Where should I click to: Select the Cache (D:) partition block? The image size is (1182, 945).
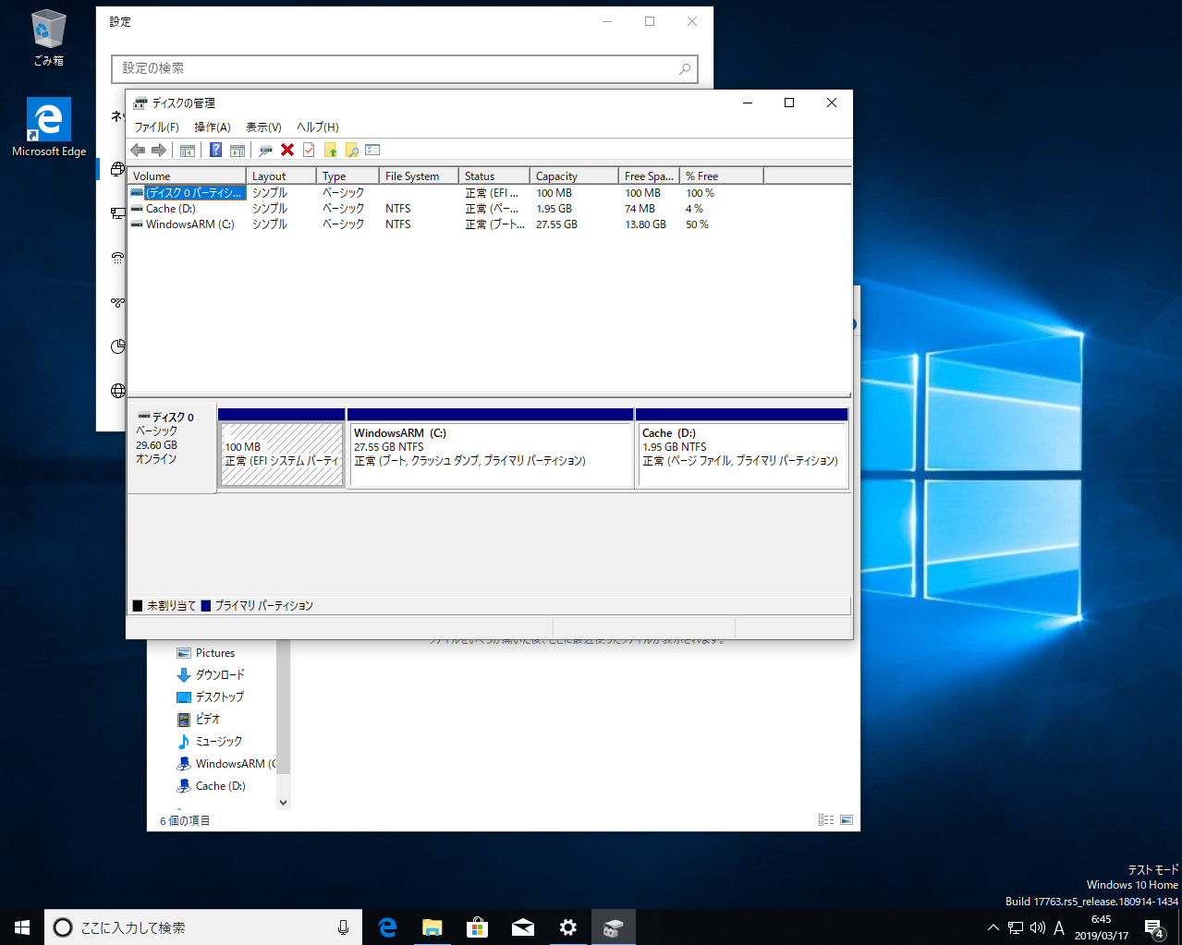point(741,448)
